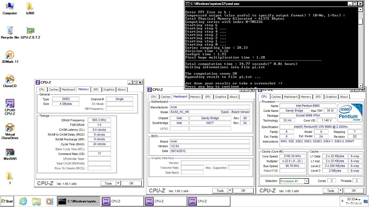The image size is (369, 207).
Task: Launch 3DMark 11 shortcut
Action: click(10, 57)
